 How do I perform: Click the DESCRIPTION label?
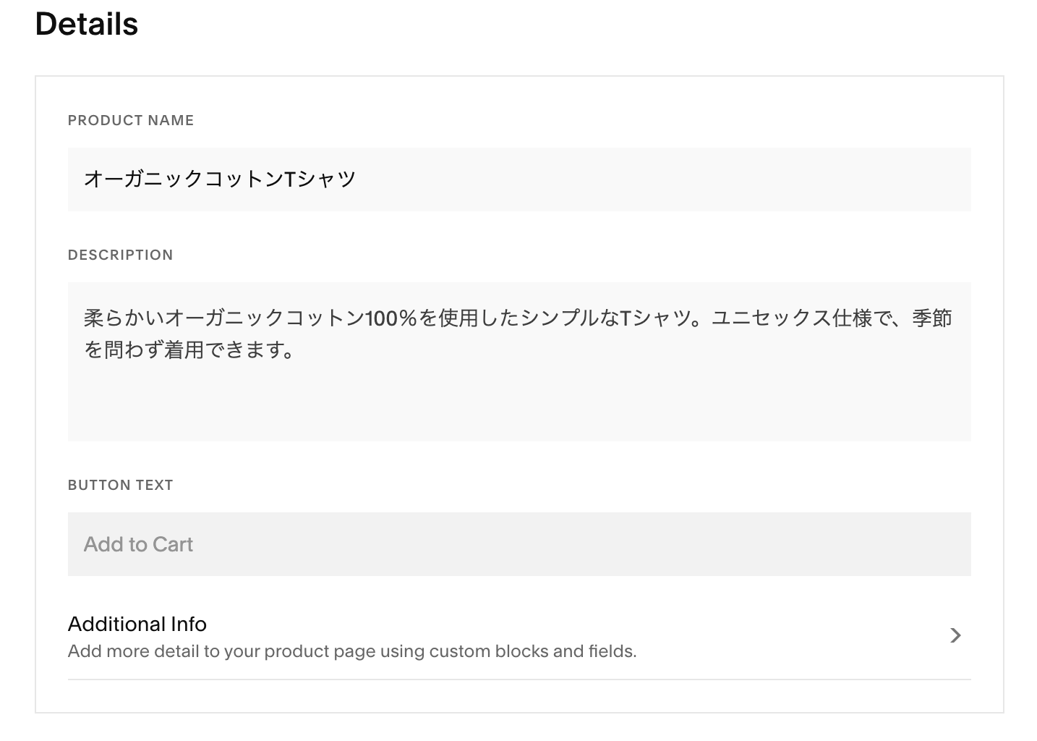(x=120, y=255)
